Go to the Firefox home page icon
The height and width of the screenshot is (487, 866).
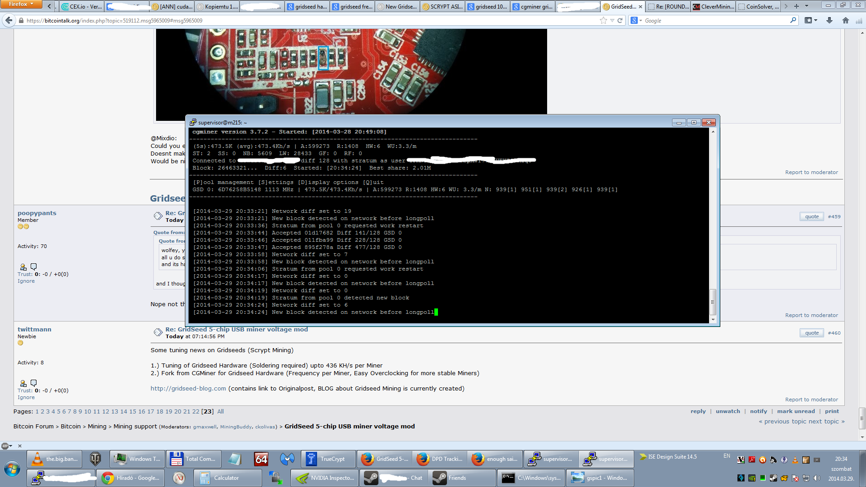click(846, 20)
